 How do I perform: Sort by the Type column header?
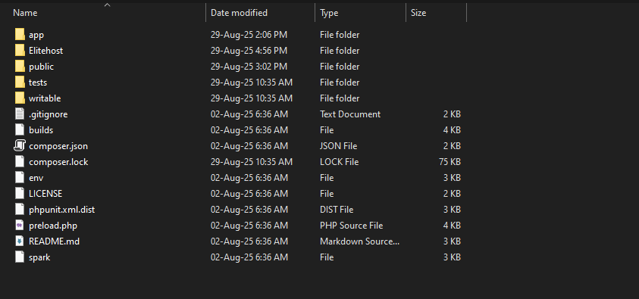pyautogui.click(x=329, y=13)
